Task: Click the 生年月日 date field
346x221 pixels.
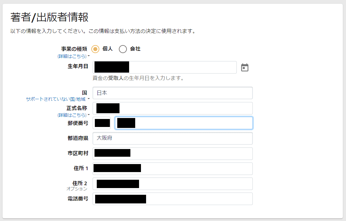Action: tap(165, 67)
